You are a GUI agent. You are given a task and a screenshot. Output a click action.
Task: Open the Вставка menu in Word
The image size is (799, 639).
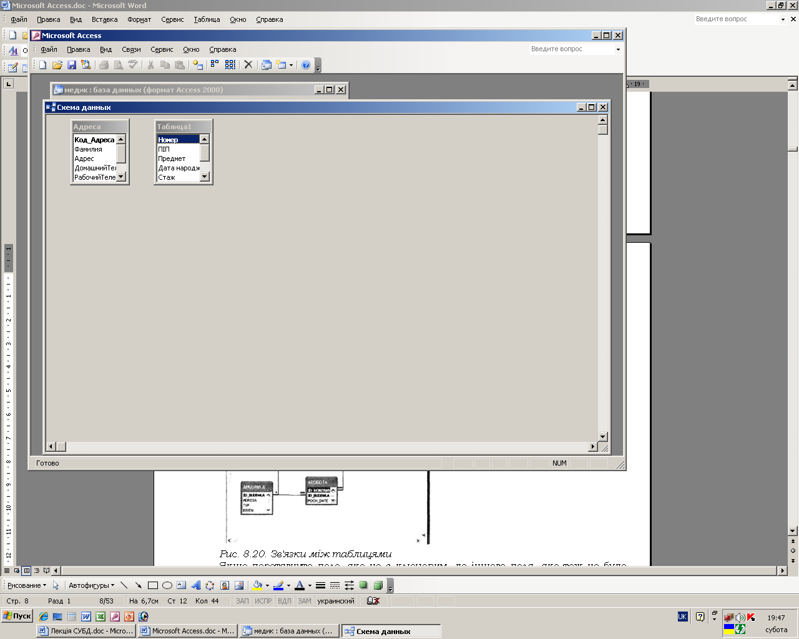(104, 19)
